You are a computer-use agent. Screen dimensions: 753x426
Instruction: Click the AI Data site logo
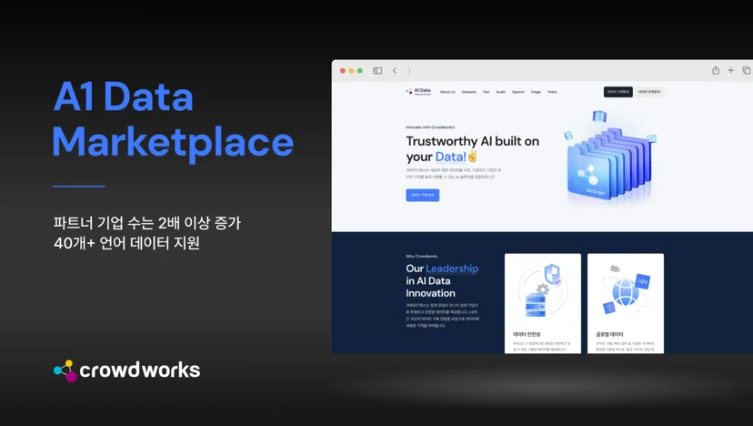[x=418, y=91]
